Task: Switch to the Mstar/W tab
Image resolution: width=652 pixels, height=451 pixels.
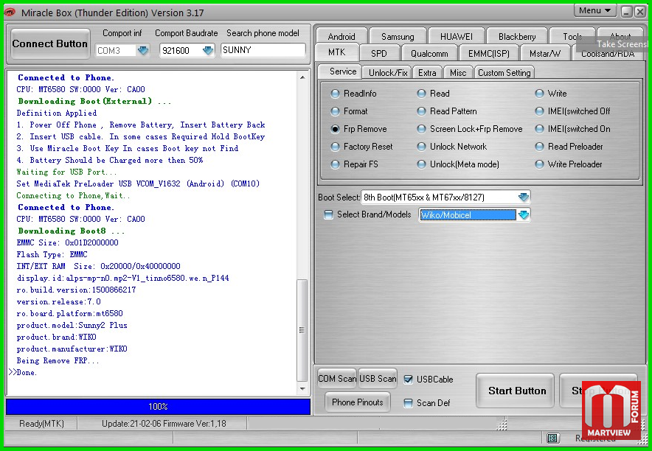Action: pyautogui.click(x=545, y=54)
